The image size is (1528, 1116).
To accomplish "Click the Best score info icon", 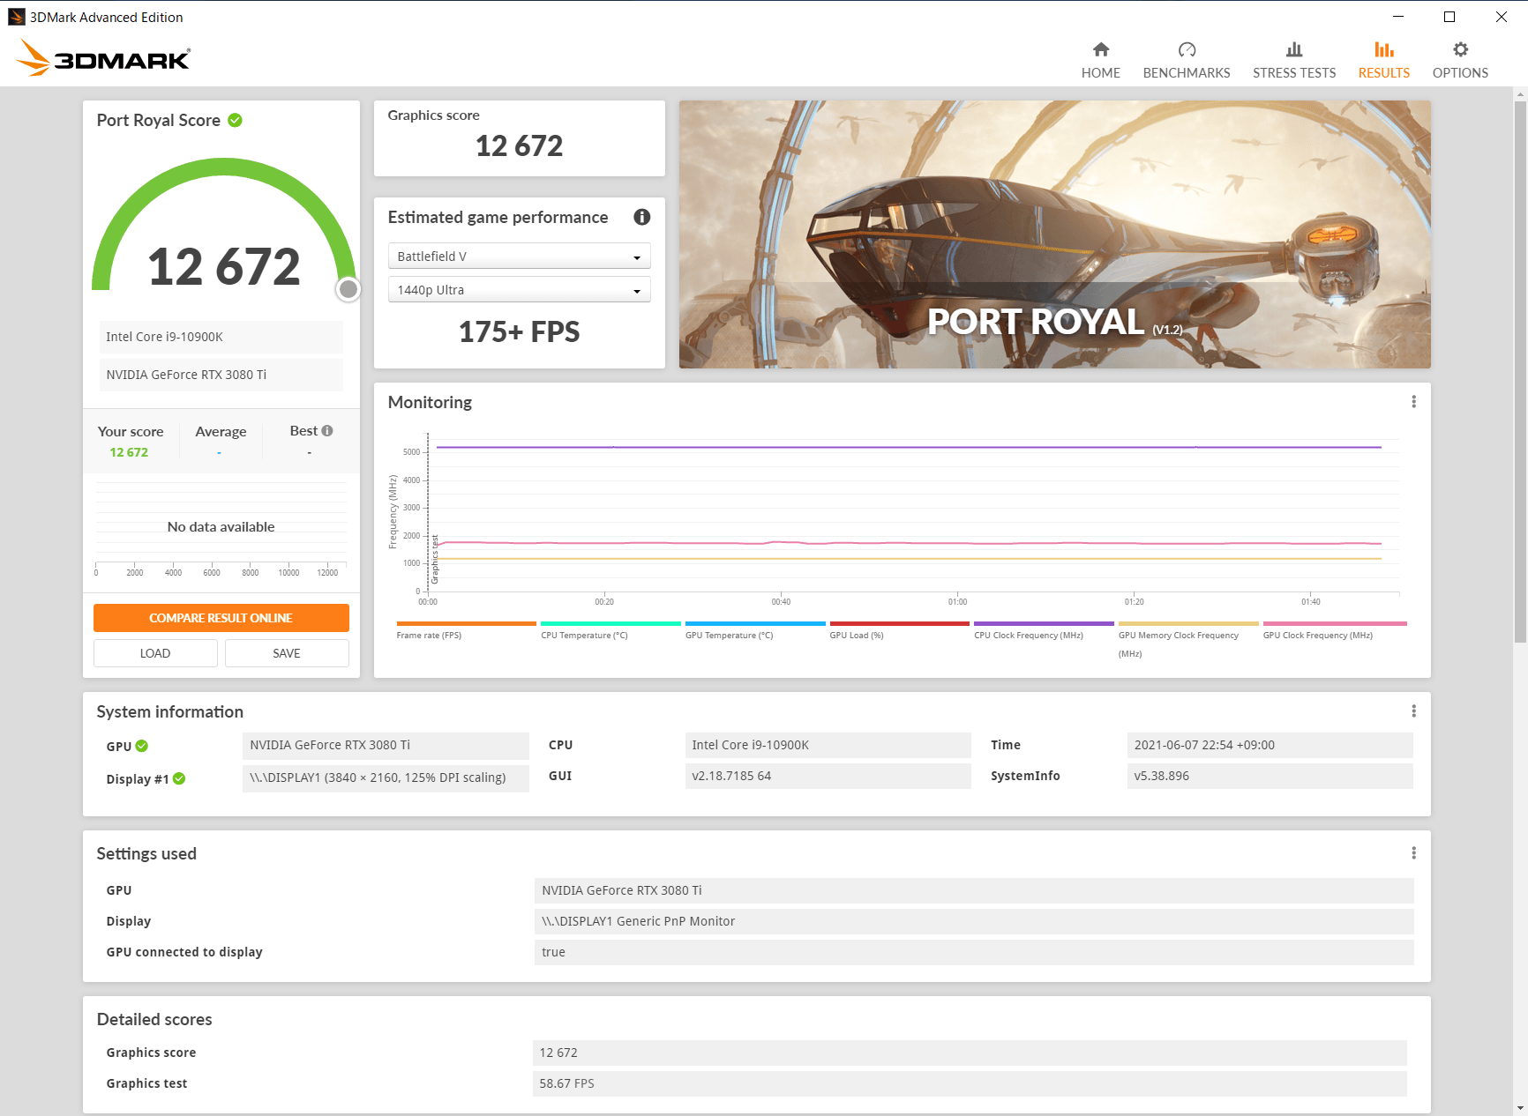I will pyautogui.click(x=327, y=431).
